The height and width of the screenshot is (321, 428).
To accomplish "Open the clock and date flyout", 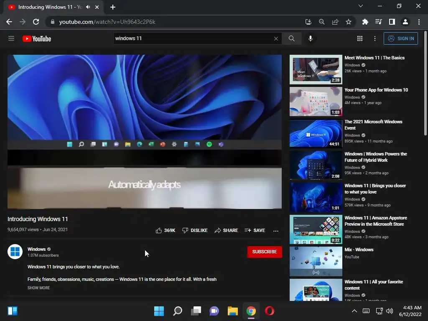I will [x=410, y=311].
